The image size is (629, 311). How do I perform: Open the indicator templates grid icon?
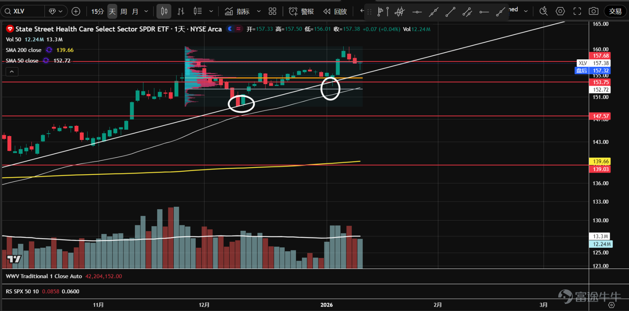[x=272, y=11]
